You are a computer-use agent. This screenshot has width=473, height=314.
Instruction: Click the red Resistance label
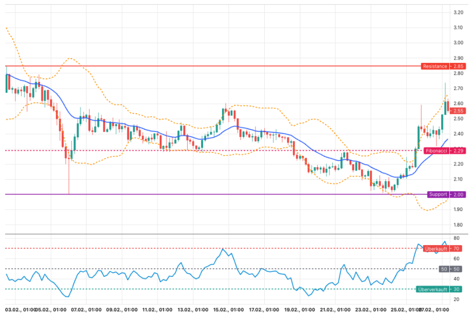click(435, 66)
